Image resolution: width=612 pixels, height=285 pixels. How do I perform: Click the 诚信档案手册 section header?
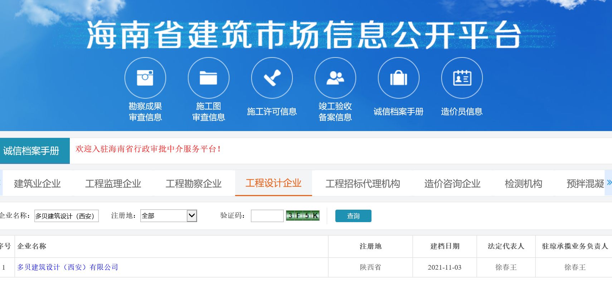[x=35, y=151]
